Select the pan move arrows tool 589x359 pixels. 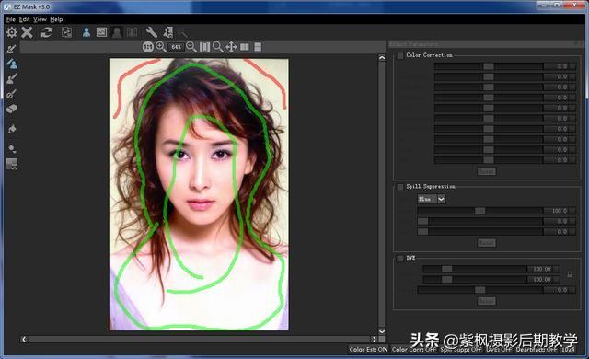tap(231, 47)
